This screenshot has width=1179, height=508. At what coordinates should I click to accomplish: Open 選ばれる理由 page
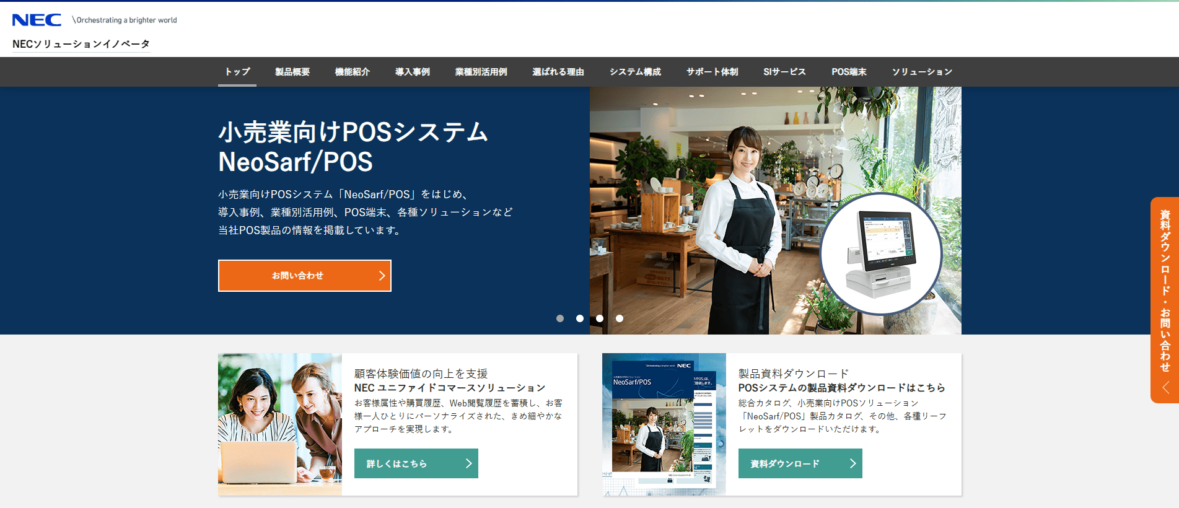tap(558, 72)
